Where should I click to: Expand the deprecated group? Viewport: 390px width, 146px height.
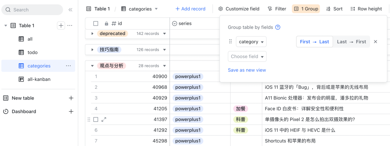click(x=92, y=33)
